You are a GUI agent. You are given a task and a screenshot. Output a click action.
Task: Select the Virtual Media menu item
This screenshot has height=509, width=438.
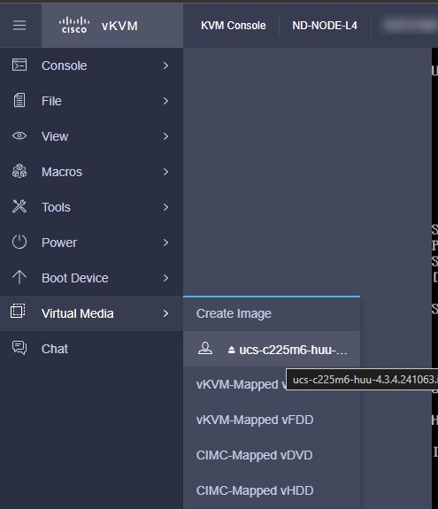pos(91,313)
